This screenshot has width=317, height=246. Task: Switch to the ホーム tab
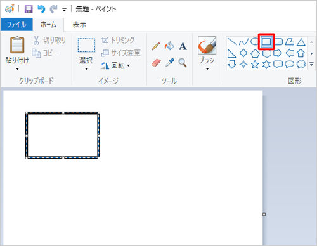tap(48, 25)
